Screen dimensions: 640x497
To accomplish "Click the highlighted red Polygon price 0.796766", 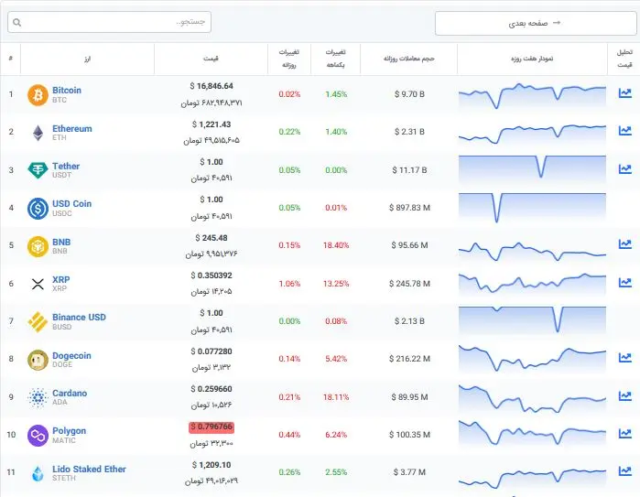I will [x=211, y=427].
